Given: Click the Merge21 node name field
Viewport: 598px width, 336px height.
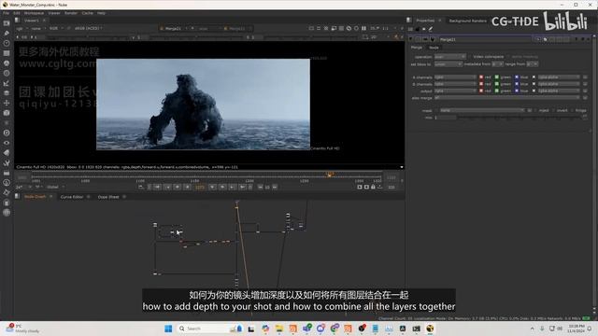Looking at the screenshot, I should point(485,39).
